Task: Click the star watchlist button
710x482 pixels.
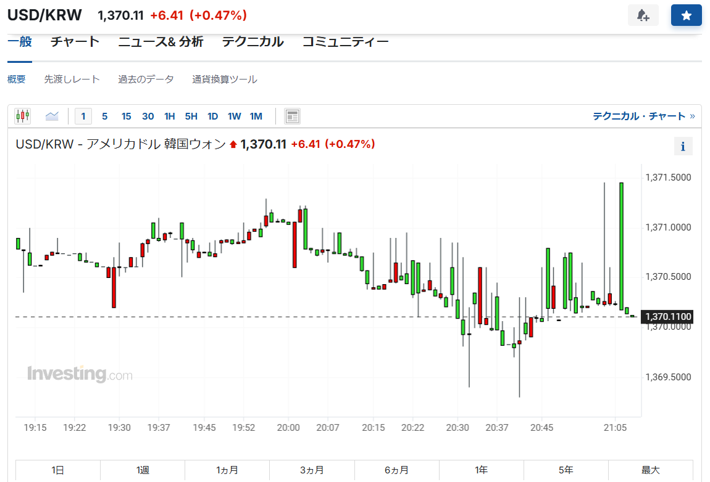Action: click(x=686, y=15)
